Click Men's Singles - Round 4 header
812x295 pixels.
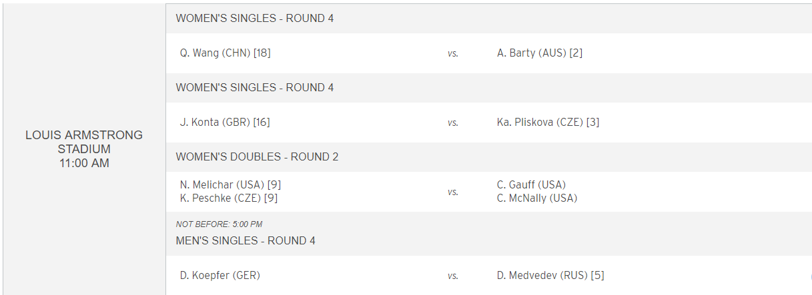coord(246,240)
